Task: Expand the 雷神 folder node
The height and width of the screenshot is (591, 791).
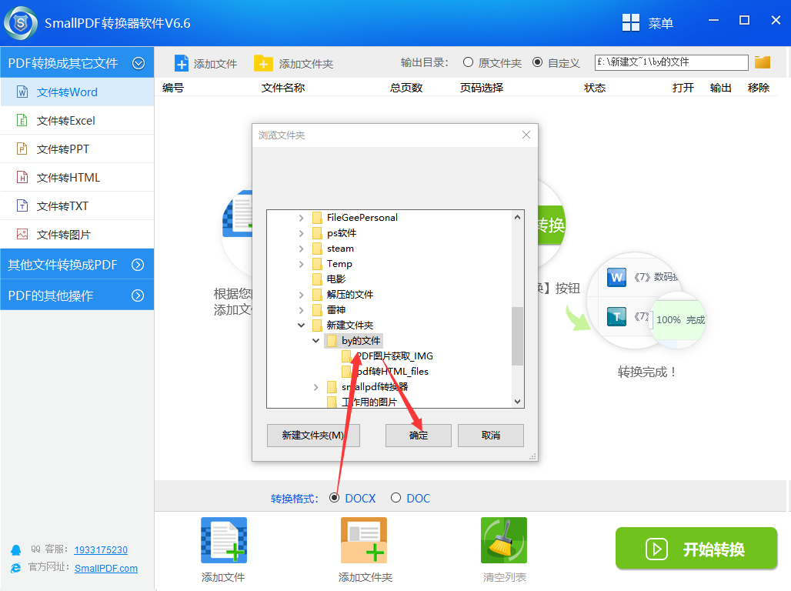Action: (x=301, y=310)
